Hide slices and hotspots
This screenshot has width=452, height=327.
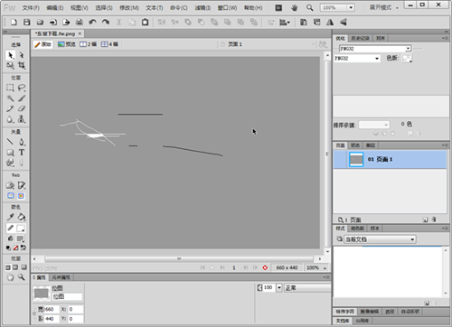11,196
